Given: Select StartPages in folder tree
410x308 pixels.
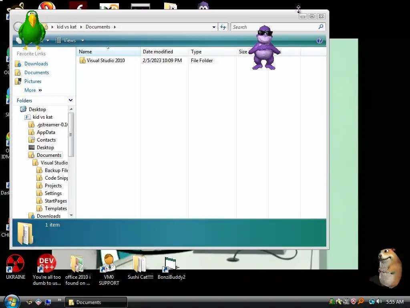Looking at the screenshot, I should (56, 201).
